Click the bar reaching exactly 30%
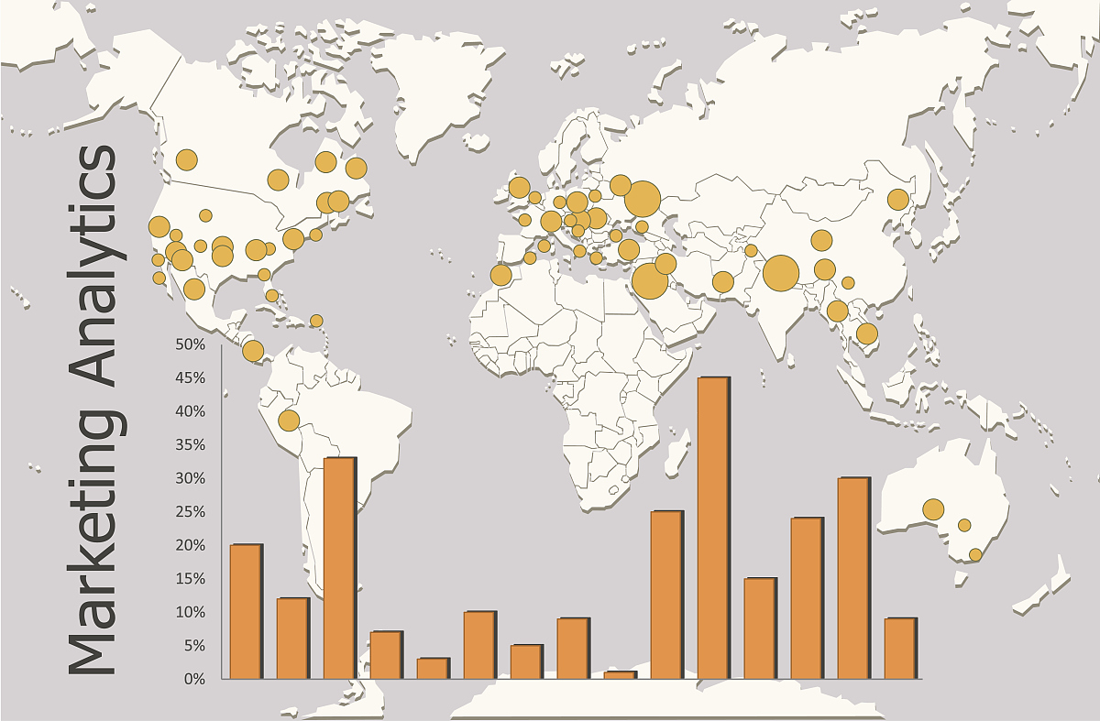The image size is (1100, 721). point(854,578)
